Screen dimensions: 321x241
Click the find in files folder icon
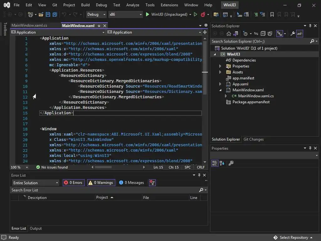coord(216,14)
